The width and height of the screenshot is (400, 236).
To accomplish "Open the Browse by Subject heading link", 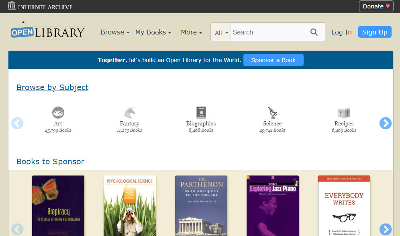I will (x=52, y=87).
